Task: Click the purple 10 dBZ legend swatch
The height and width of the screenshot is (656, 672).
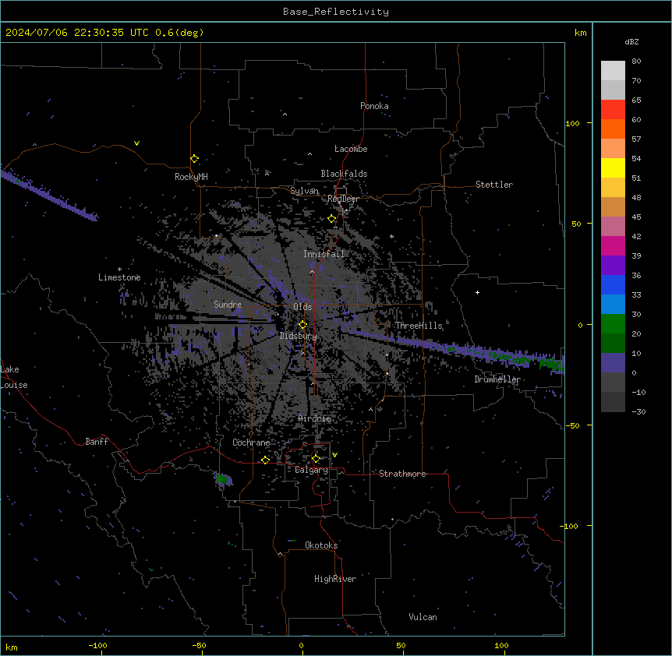Action: [613, 363]
